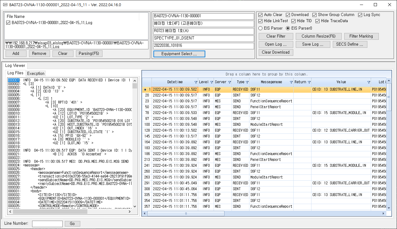Click the Value column filter icon
Screen dimensions: 397x229
(369, 82)
